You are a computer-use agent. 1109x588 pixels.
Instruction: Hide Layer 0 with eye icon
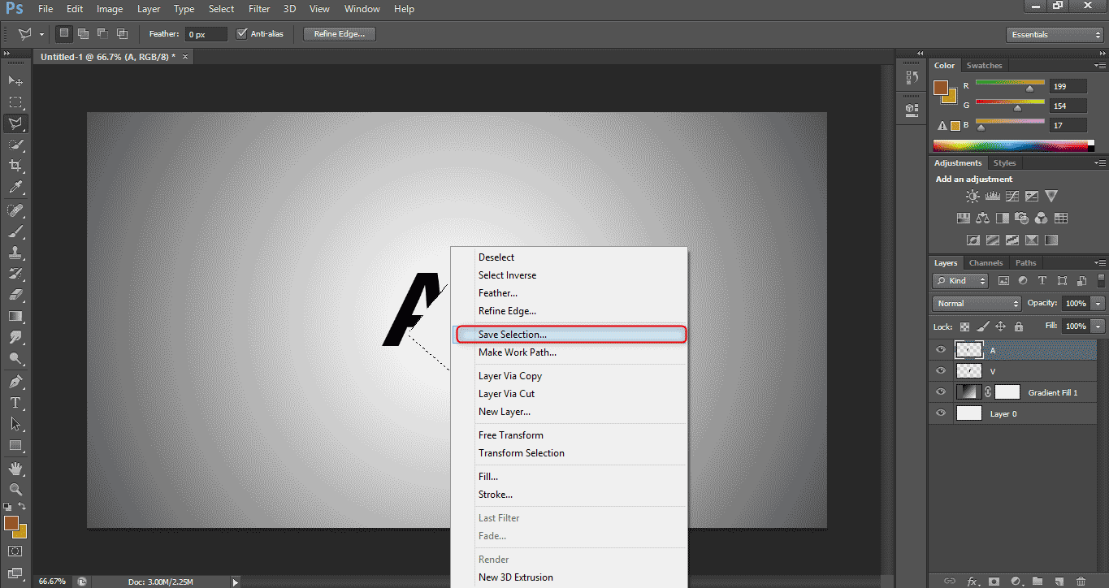(x=941, y=413)
